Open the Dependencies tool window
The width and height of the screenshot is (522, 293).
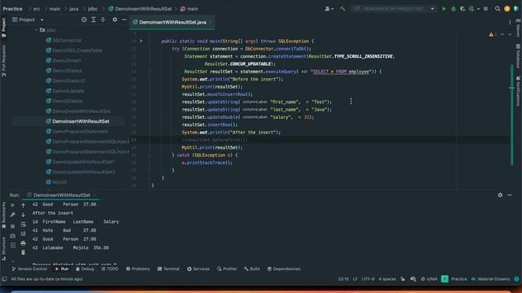tap(284, 269)
